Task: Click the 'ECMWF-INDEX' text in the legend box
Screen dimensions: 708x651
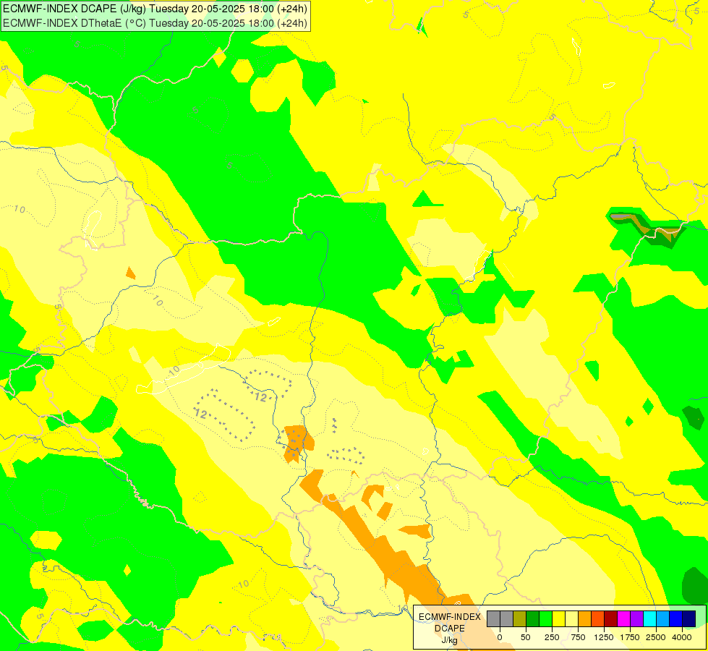Action: click(x=450, y=617)
